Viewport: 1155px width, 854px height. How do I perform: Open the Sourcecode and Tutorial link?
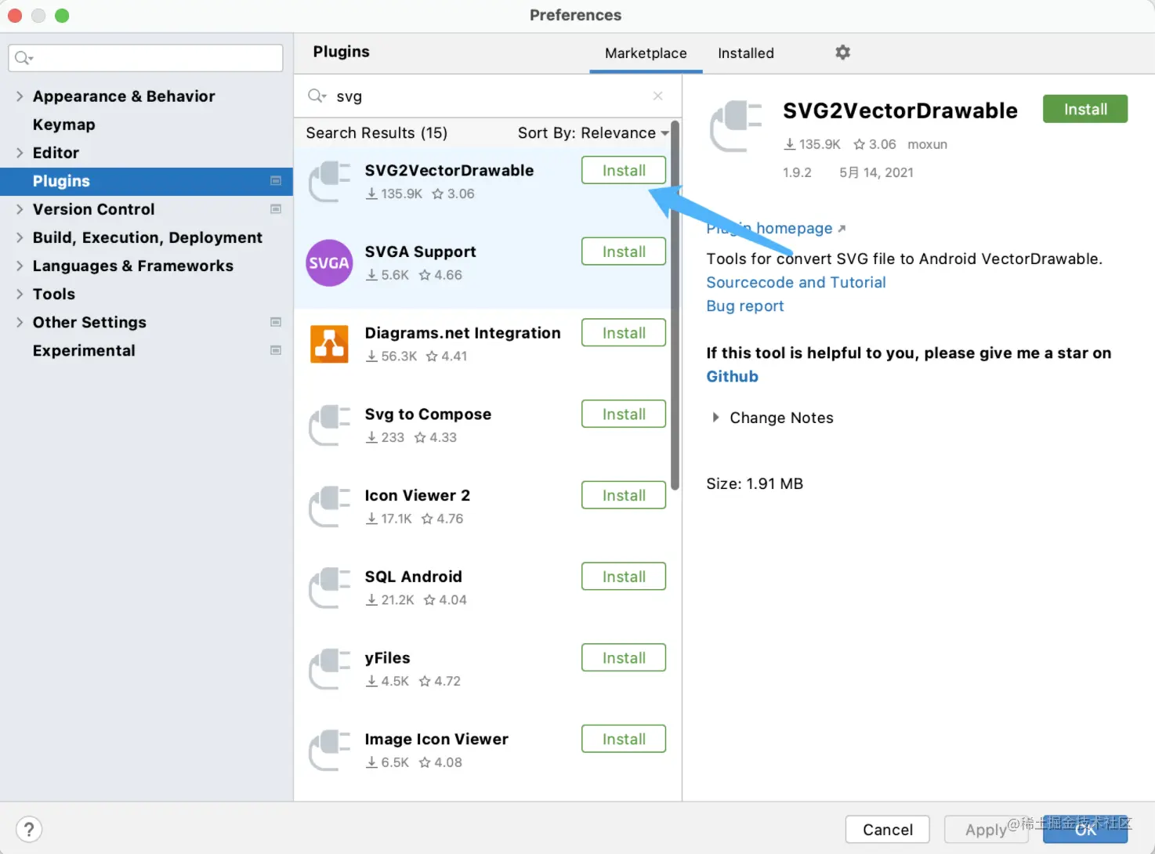click(796, 283)
